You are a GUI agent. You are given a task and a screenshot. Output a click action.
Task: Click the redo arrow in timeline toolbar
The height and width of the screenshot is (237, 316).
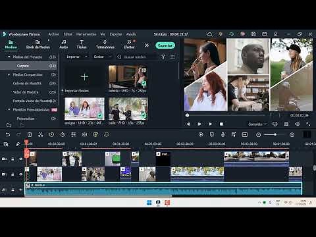tap(18, 134)
